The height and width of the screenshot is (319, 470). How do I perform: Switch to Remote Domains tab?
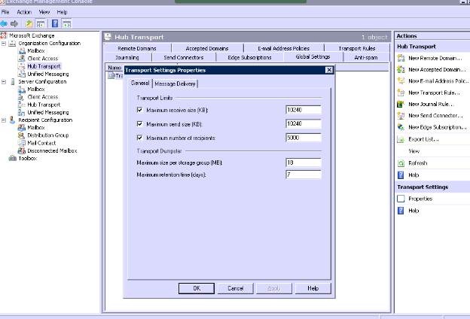pos(137,48)
